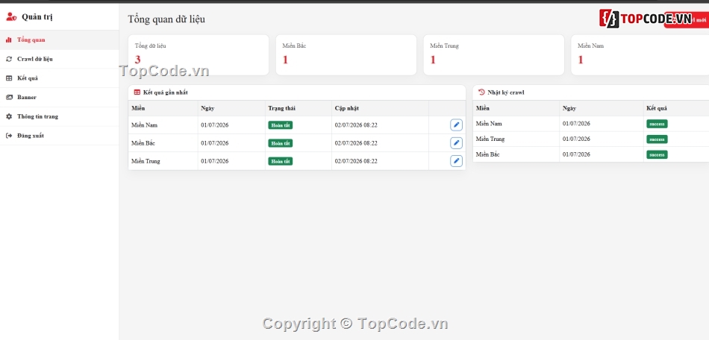Click the Hoàn tất badge in Miền Trung row
The image size is (709, 340).
tap(281, 161)
